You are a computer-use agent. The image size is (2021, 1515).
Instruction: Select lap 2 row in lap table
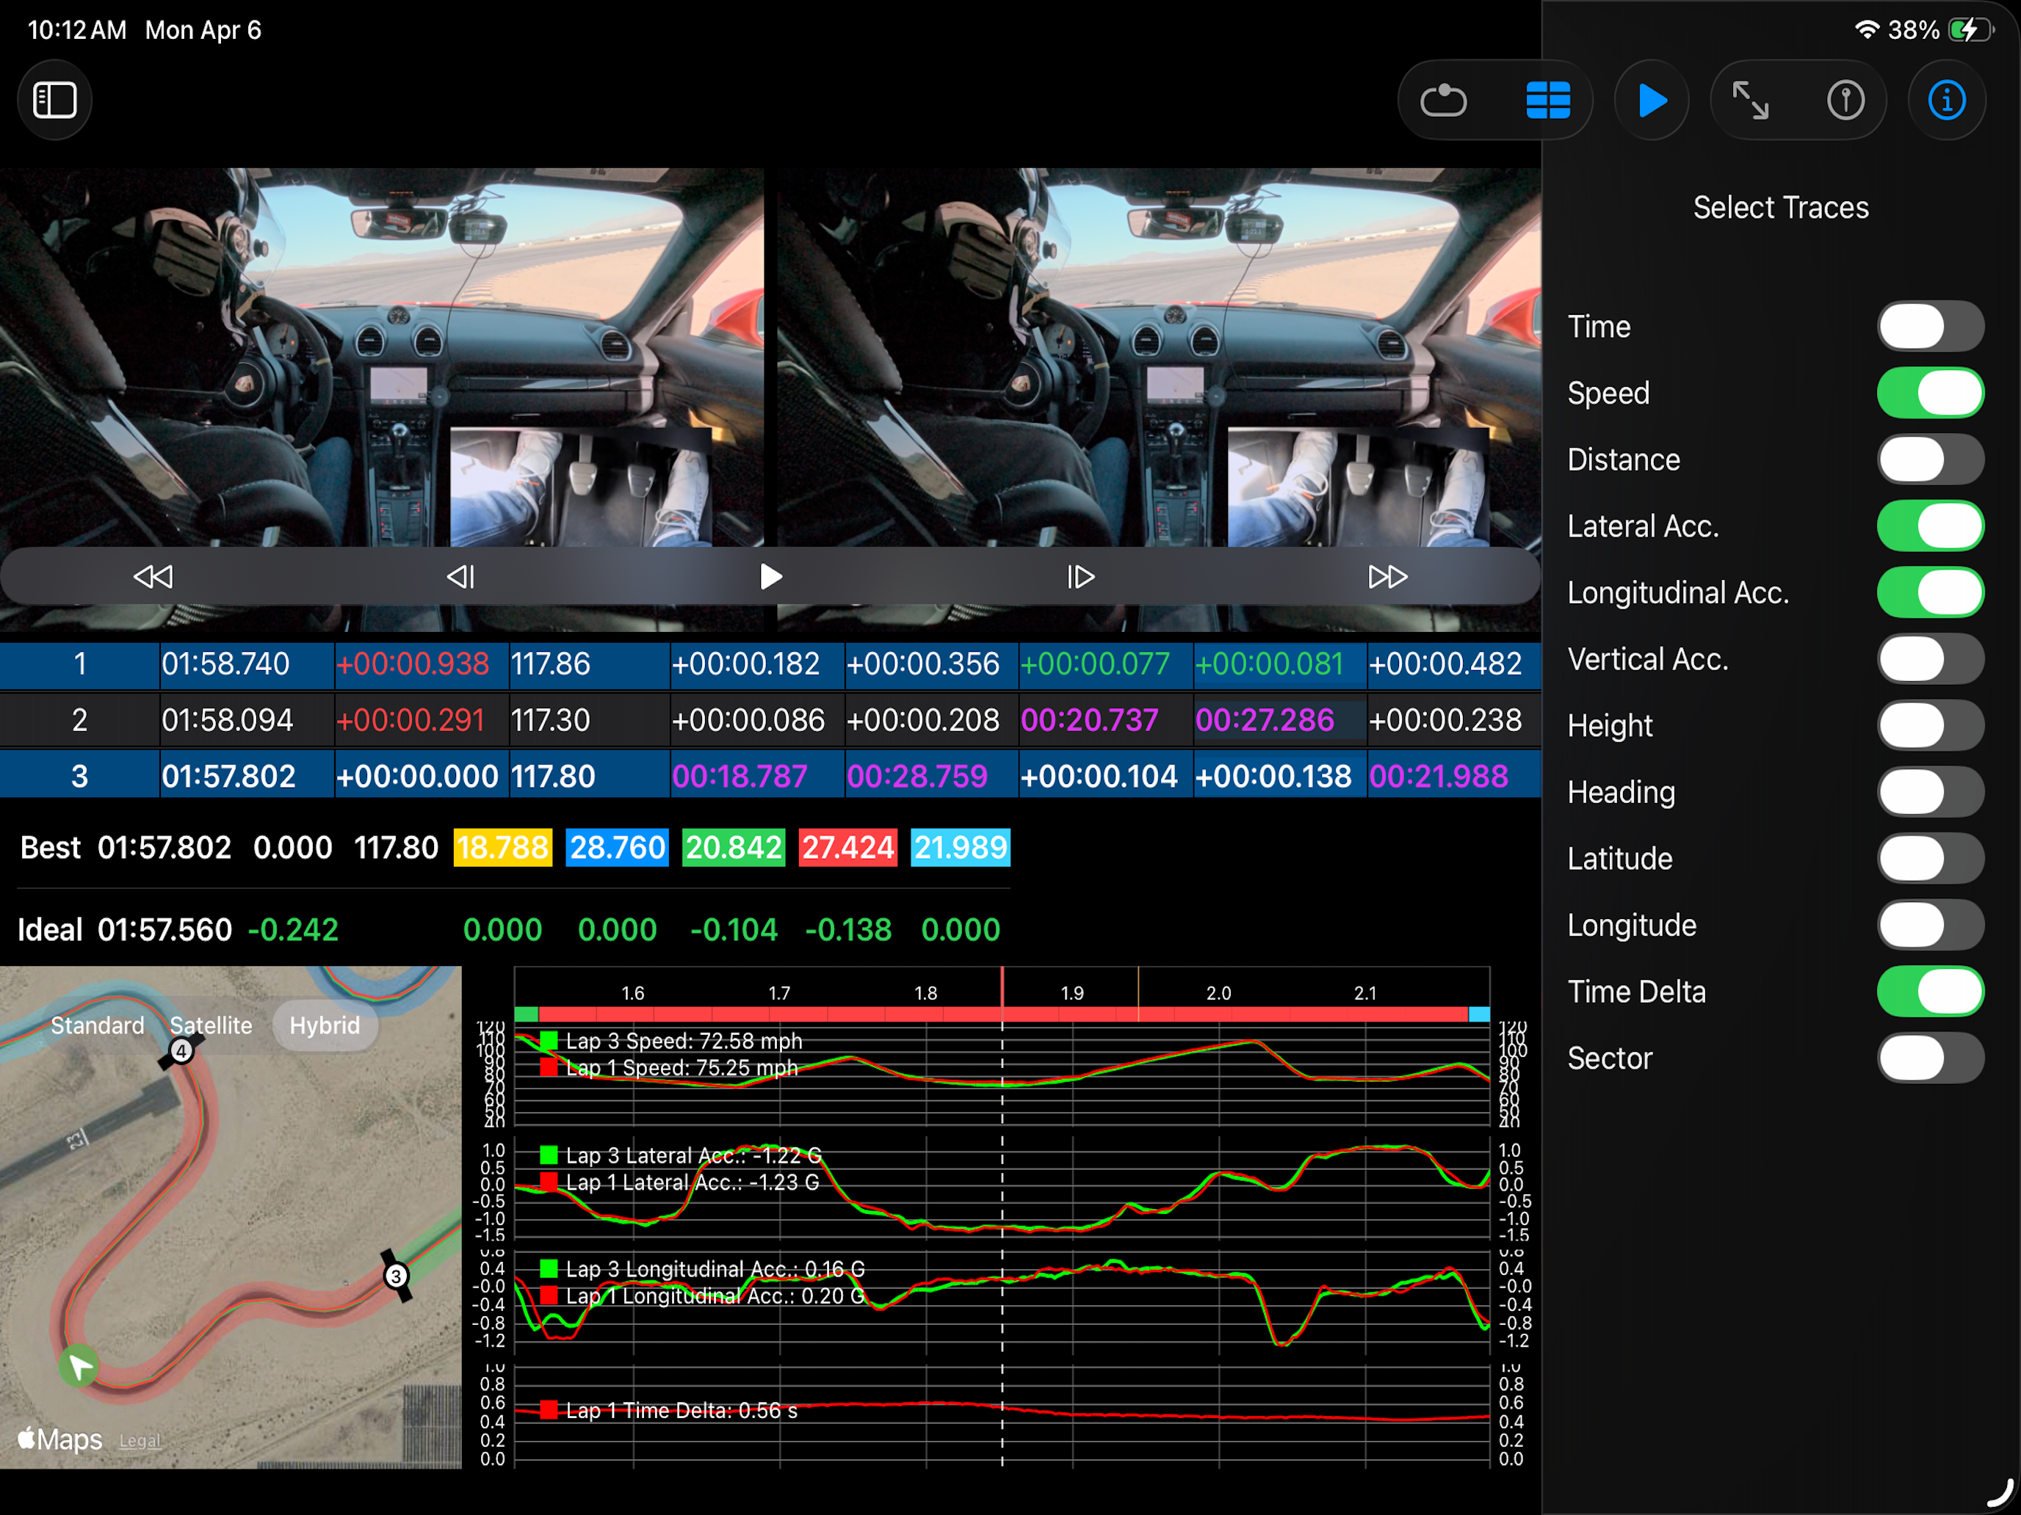770,719
